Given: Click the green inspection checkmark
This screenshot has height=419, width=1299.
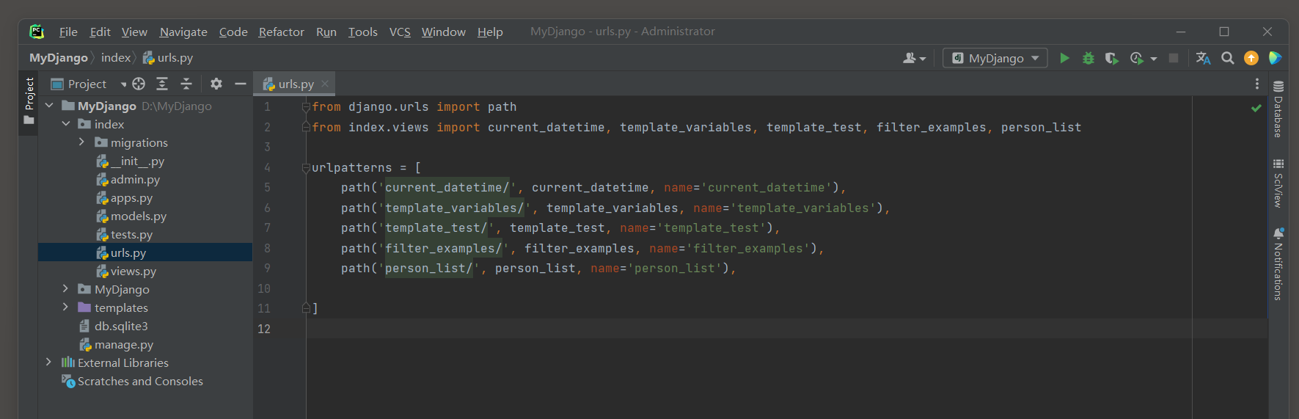Looking at the screenshot, I should click(x=1256, y=108).
